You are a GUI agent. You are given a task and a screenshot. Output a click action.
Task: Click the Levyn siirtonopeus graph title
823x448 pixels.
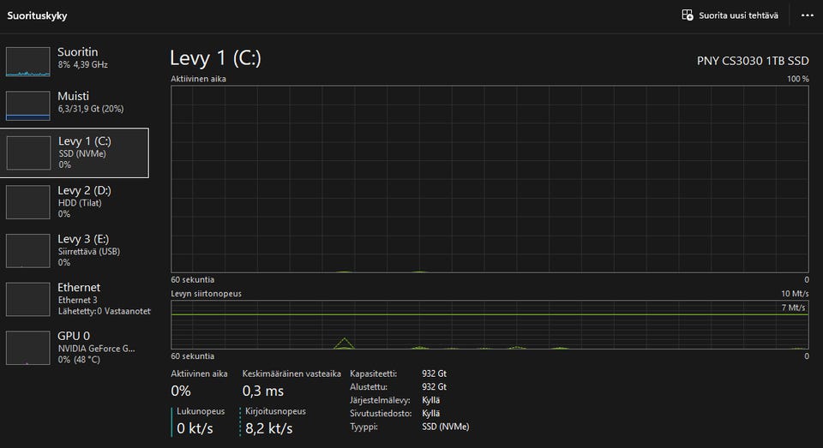pos(207,294)
